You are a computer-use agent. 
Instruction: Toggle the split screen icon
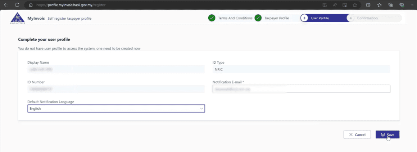pos(368,5)
